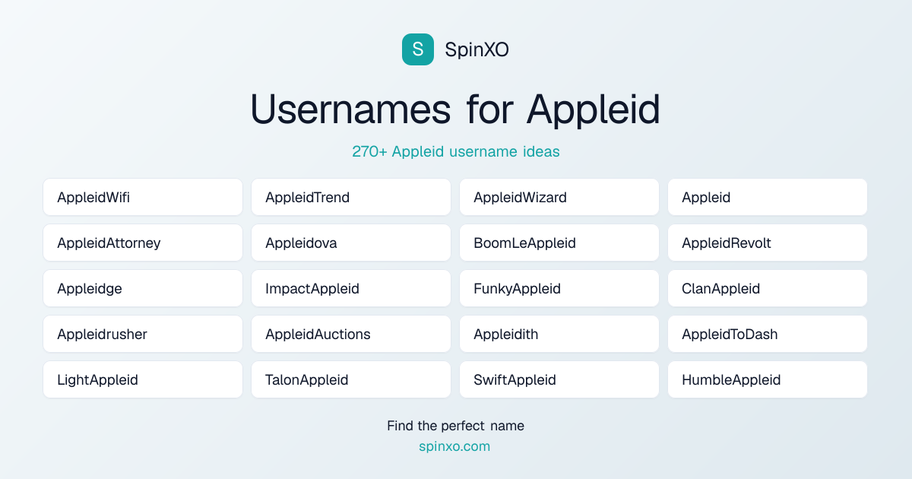Click the SpinXO teal S logo icon
The height and width of the screenshot is (479, 912).
[418, 49]
